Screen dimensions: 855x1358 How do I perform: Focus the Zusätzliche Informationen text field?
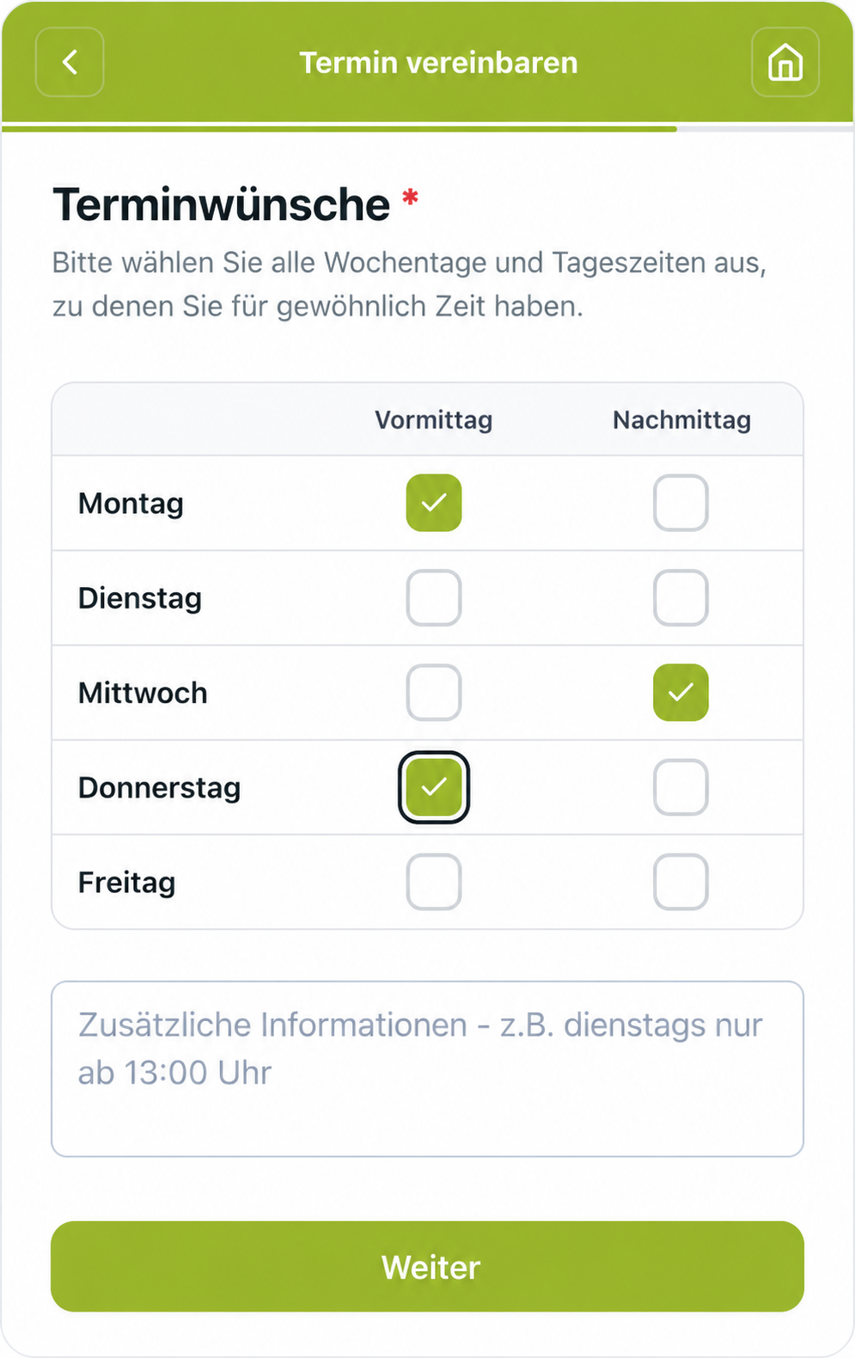[x=427, y=1068]
